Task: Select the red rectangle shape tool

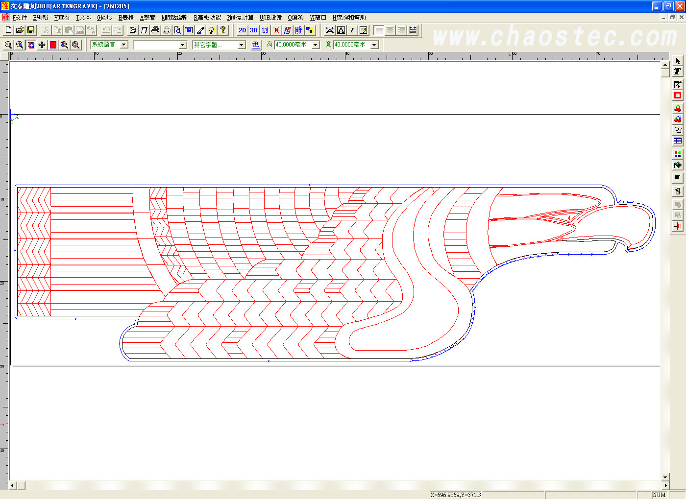Action: pyautogui.click(x=678, y=95)
